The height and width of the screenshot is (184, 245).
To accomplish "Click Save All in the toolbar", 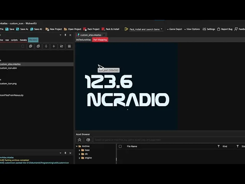I will click(36, 29).
